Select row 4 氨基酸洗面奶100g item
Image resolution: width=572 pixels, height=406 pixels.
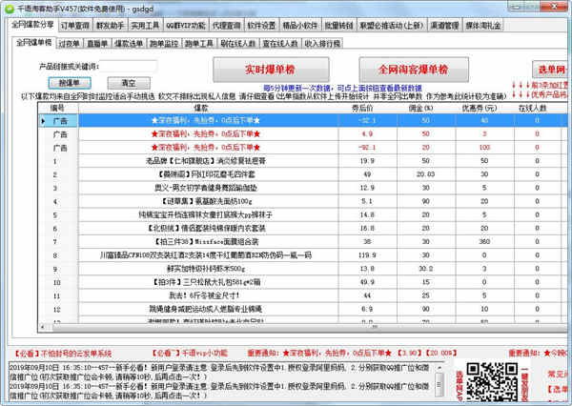pyautogui.click(x=207, y=201)
